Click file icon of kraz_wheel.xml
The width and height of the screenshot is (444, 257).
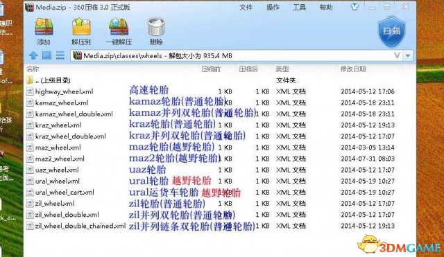click(x=30, y=125)
